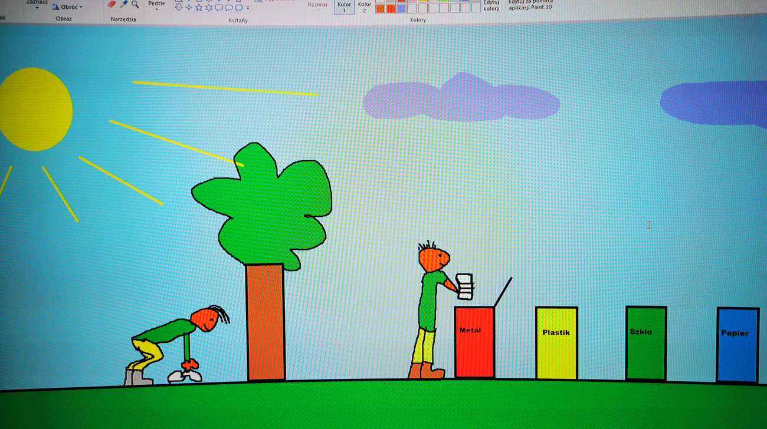Image resolution: width=767 pixels, height=429 pixels.
Task: Click the green Szkło bin on canvas
Action: coord(646,343)
